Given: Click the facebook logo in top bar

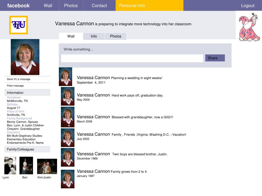Looking at the screenshot, I should tap(18, 6).
